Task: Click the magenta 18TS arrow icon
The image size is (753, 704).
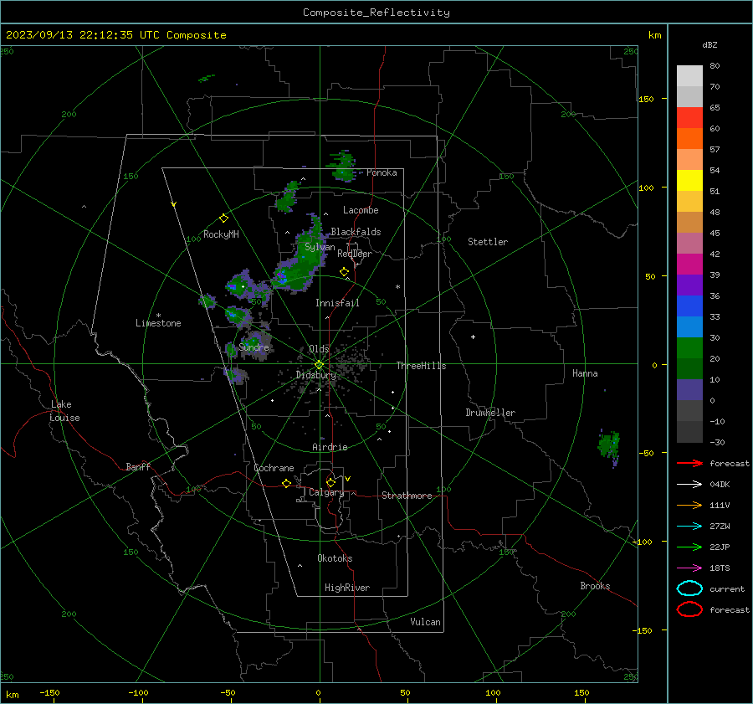Action: coord(689,568)
